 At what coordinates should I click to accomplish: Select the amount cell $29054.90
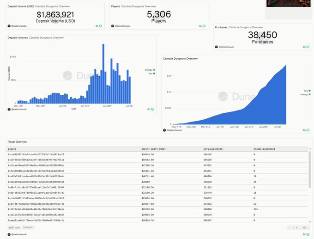(148, 215)
